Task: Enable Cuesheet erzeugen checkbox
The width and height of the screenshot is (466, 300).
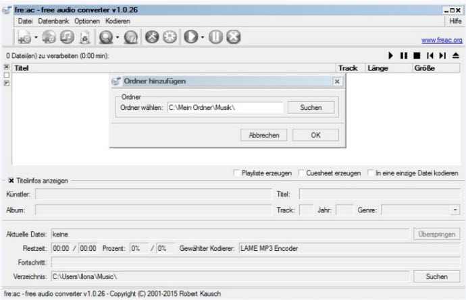Action: point(301,173)
